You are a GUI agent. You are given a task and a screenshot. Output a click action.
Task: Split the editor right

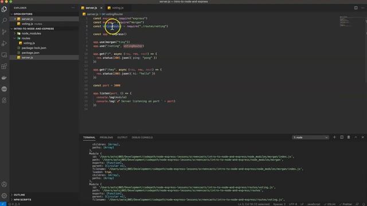[356, 7]
